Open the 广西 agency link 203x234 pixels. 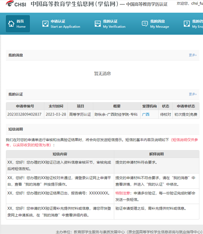[145, 114]
